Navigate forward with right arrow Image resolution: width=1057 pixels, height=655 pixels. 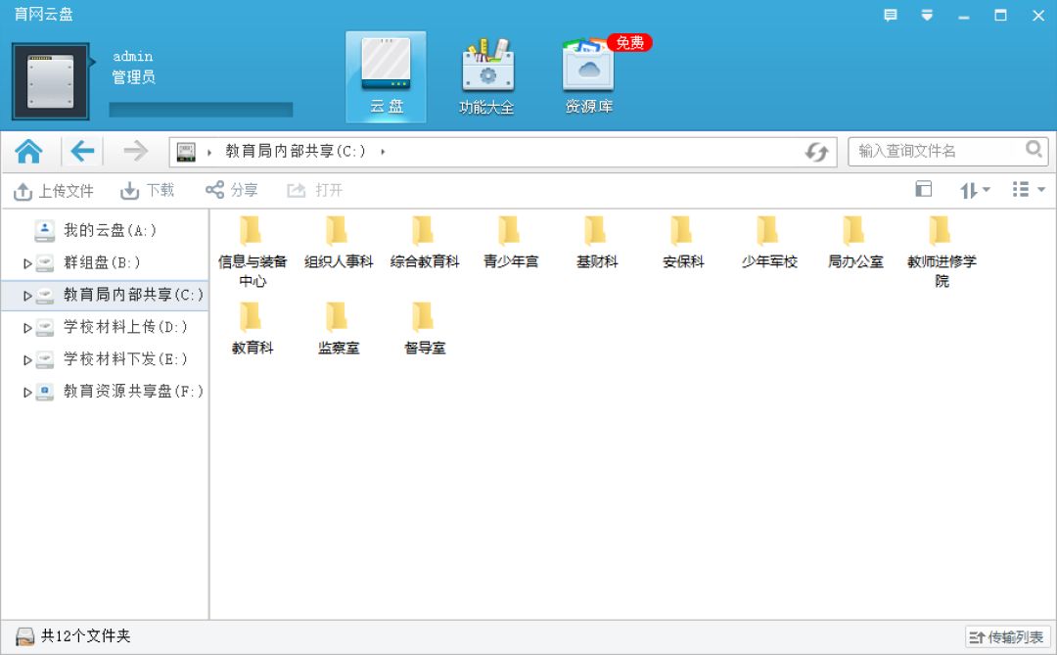pyautogui.click(x=135, y=151)
